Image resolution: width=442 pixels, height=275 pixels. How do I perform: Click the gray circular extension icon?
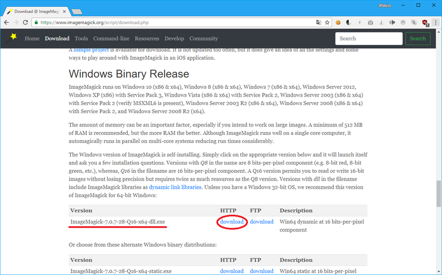(403, 23)
